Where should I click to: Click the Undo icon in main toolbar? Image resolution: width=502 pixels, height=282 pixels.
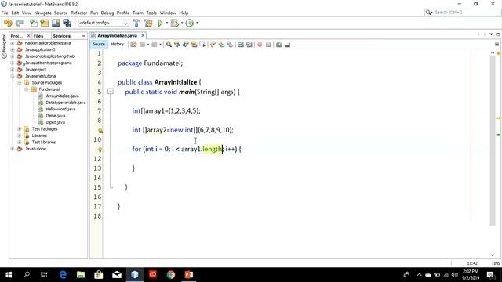pyautogui.click(x=8, y=23)
